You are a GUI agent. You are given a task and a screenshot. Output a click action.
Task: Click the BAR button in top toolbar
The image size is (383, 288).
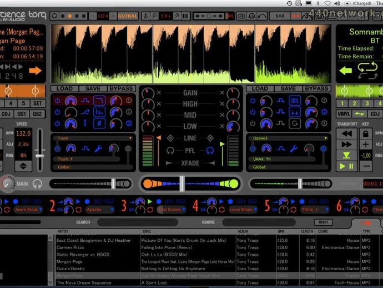[x=280, y=16]
